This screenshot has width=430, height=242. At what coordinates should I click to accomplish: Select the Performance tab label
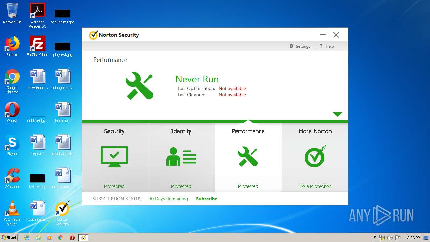(x=248, y=131)
